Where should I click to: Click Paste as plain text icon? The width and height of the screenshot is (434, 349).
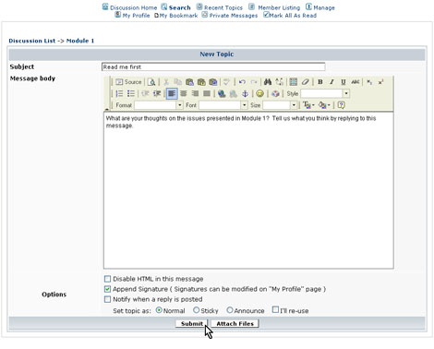tap(201, 82)
